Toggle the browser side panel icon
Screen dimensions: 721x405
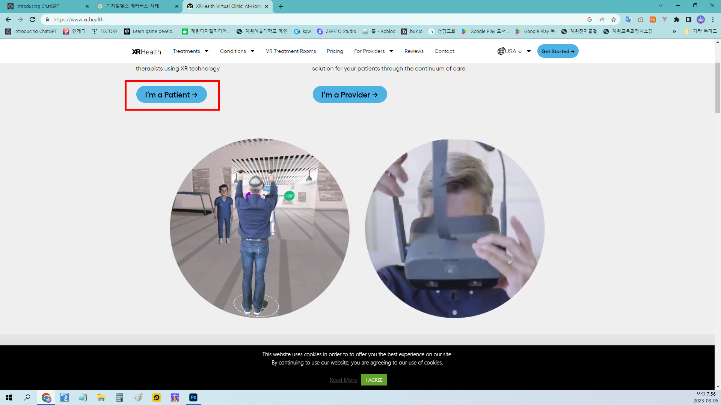pyautogui.click(x=689, y=19)
